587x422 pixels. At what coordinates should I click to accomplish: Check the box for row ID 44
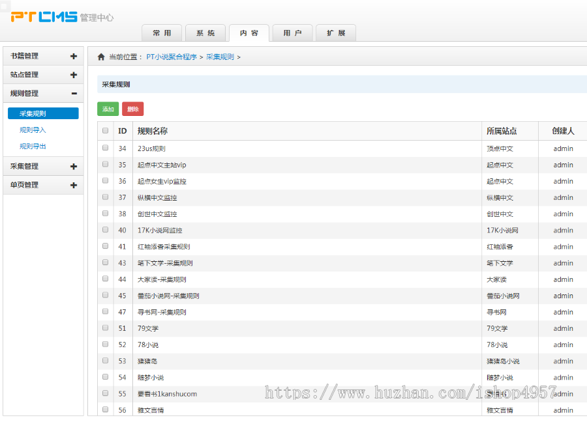tap(105, 279)
